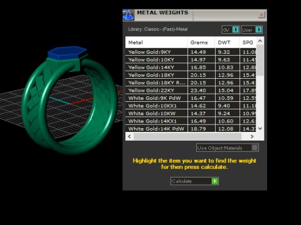Image resolution: width=301 pixels, height=225 pixels.
Task: Click the 14.49 grams value
Action: click(x=198, y=52)
